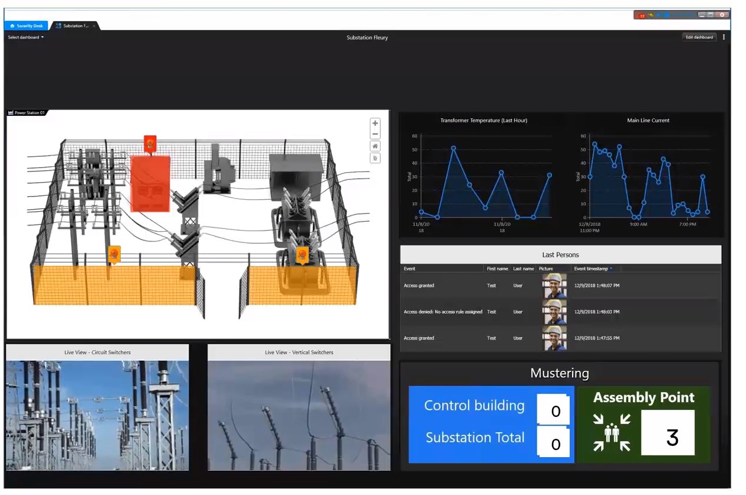Open the Live View Circuit Switchers video

(98, 413)
